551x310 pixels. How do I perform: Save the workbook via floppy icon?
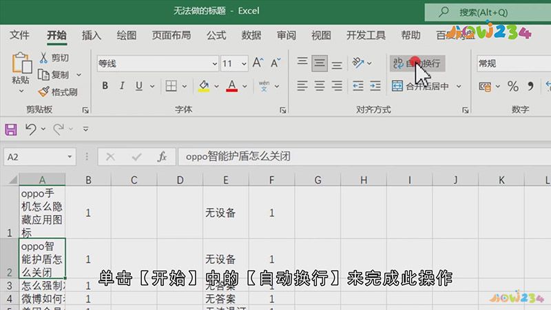pyautogui.click(x=11, y=130)
